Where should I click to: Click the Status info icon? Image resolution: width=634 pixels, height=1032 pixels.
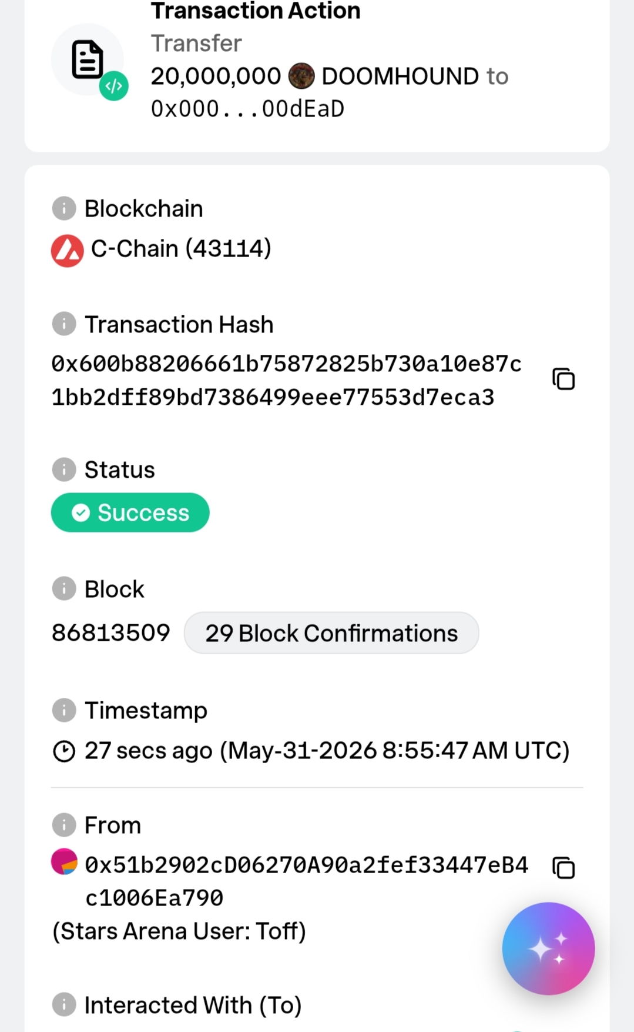click(x=64, y=470)
